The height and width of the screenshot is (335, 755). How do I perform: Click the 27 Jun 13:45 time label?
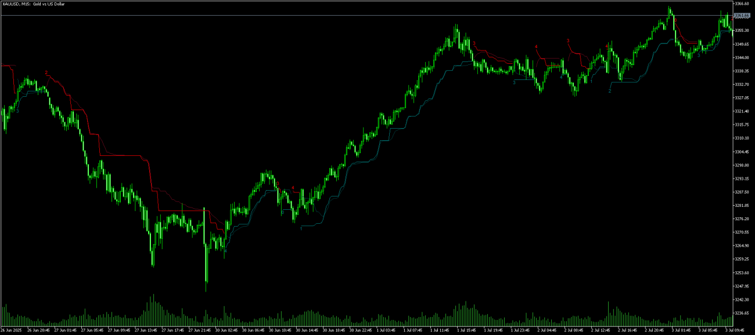coord(145,331)
